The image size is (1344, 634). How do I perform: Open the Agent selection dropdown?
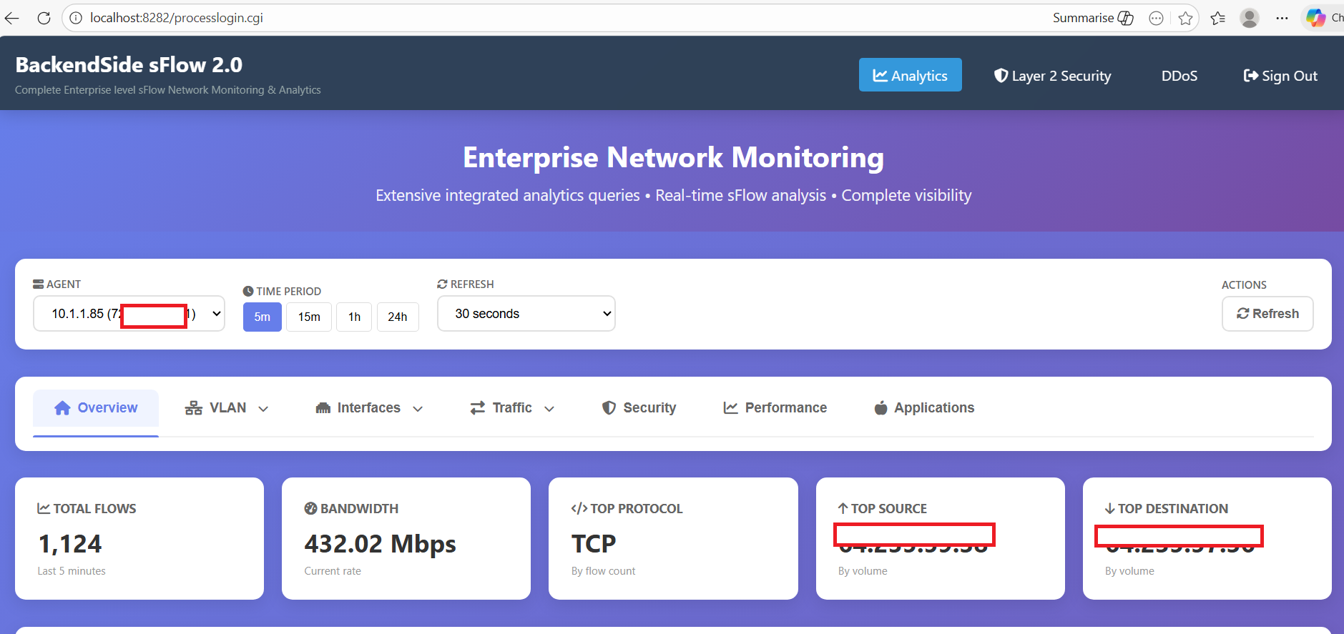pyautogui.click(x=129, y=314)
